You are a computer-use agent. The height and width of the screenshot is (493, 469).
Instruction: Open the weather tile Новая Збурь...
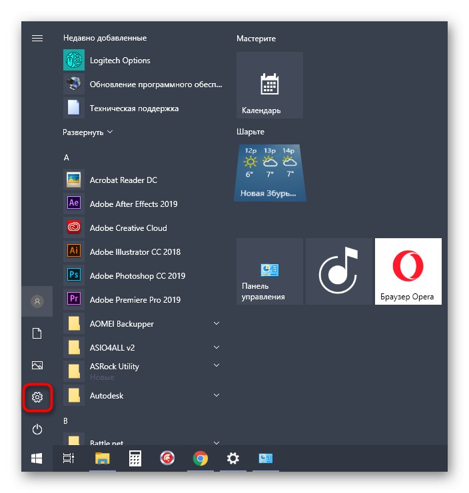click(x=270, y=172)
